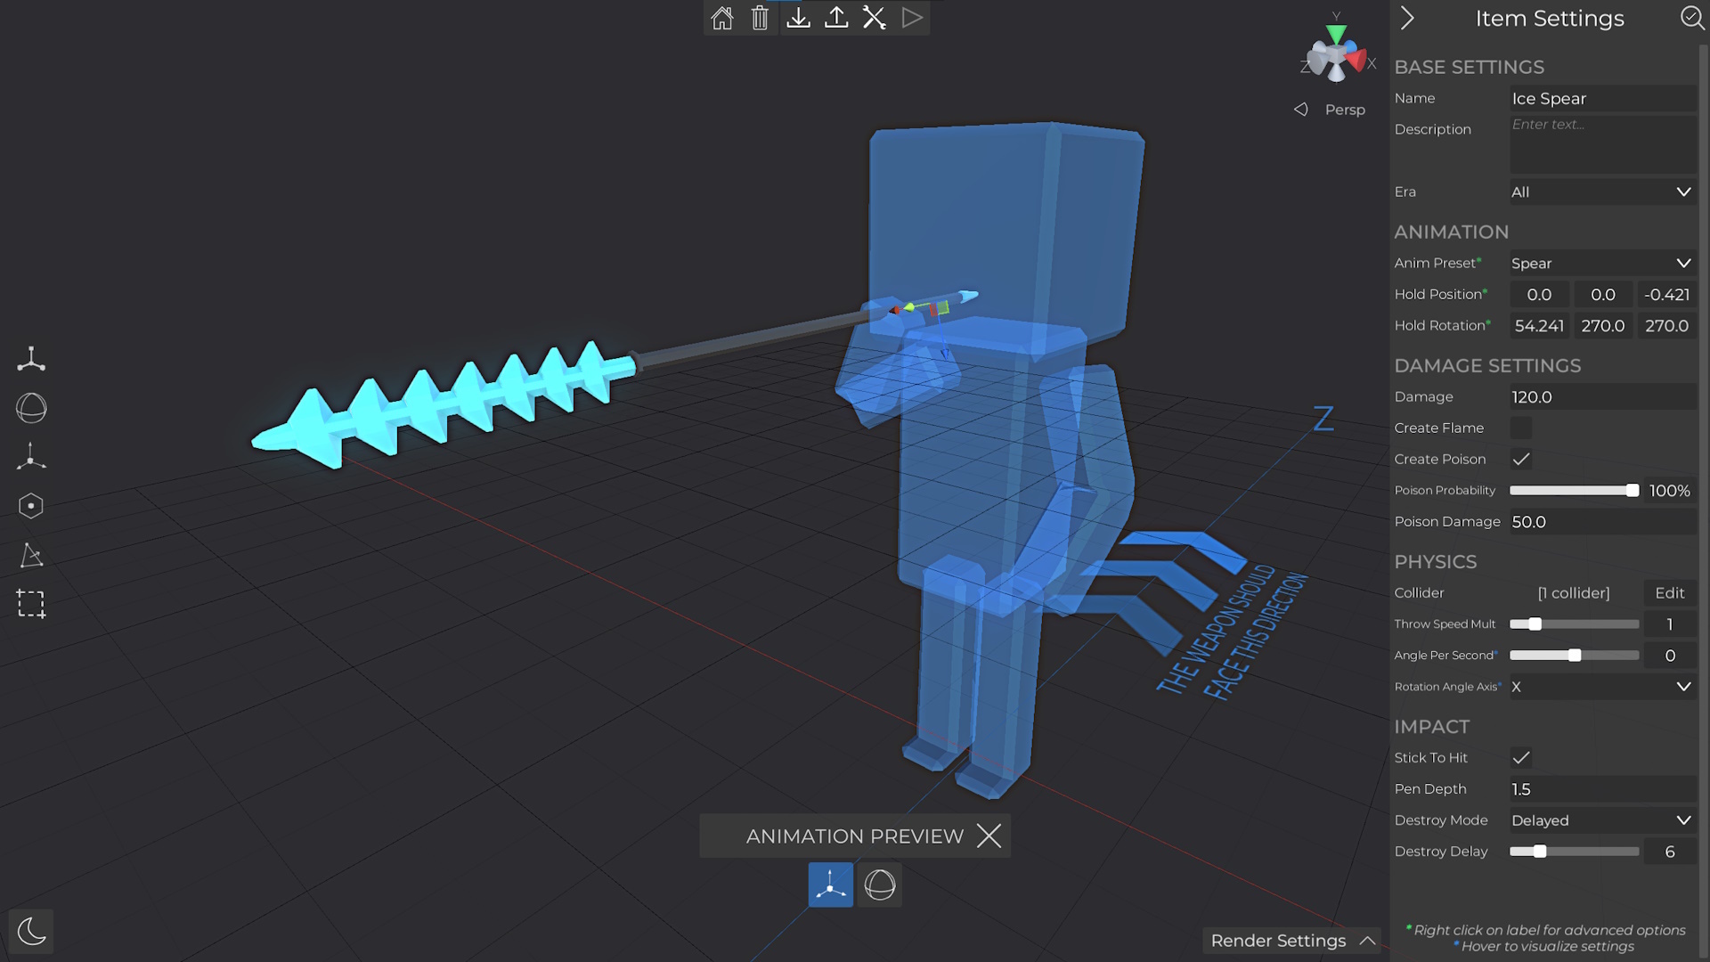
Task: Expand the Render Settings panel
Action: coord(1293,941)
